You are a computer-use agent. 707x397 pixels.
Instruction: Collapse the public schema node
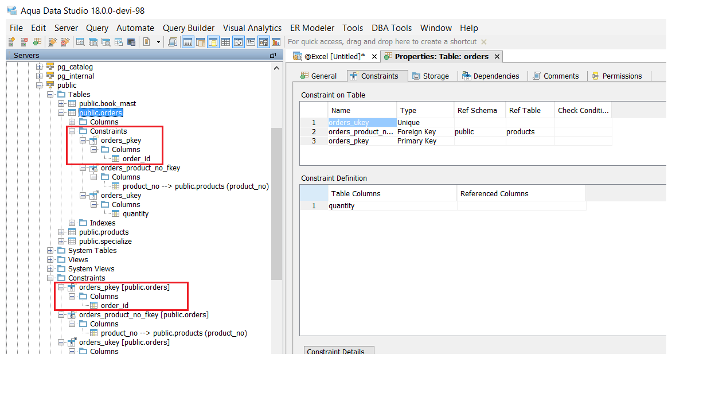click(40, 85)
